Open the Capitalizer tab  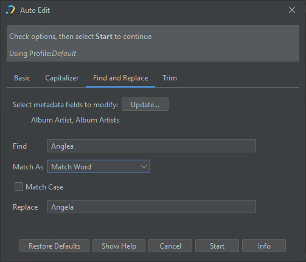[62, 78]
